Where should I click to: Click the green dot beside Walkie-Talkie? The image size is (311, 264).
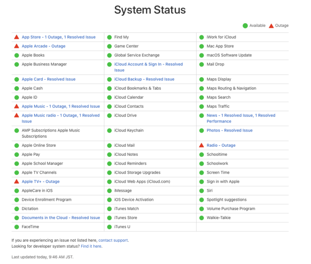tap(201, 218)
